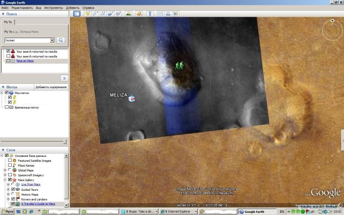Screen dimensions: 344x215
Task: Select the Historic Maps radio button
Action: pyautogui.click(x=13, y=194)
